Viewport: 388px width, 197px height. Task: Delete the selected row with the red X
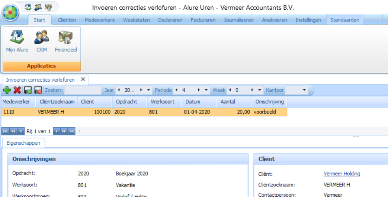[17, 90]
